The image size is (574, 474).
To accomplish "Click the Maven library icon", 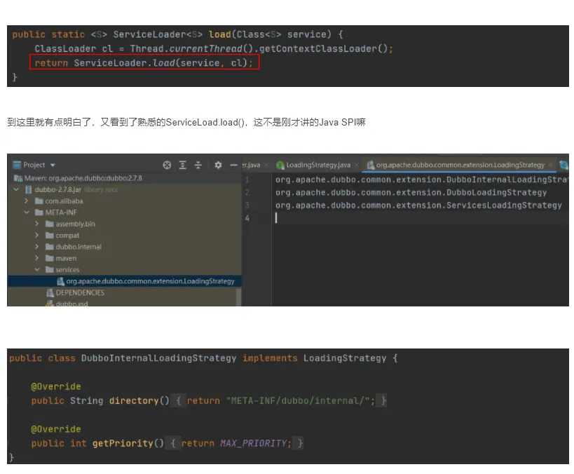I will pyautogui.click(x=18, y=178).
